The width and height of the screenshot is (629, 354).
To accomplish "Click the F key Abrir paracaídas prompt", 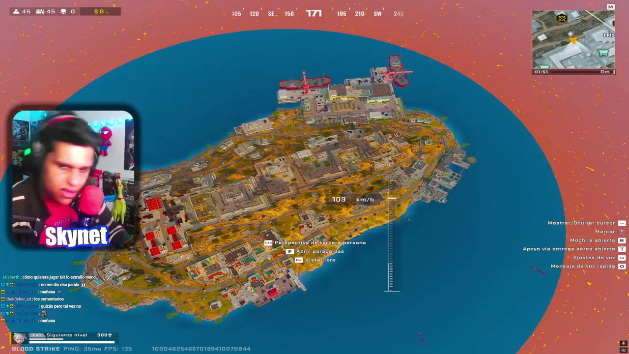I will 315,251.
